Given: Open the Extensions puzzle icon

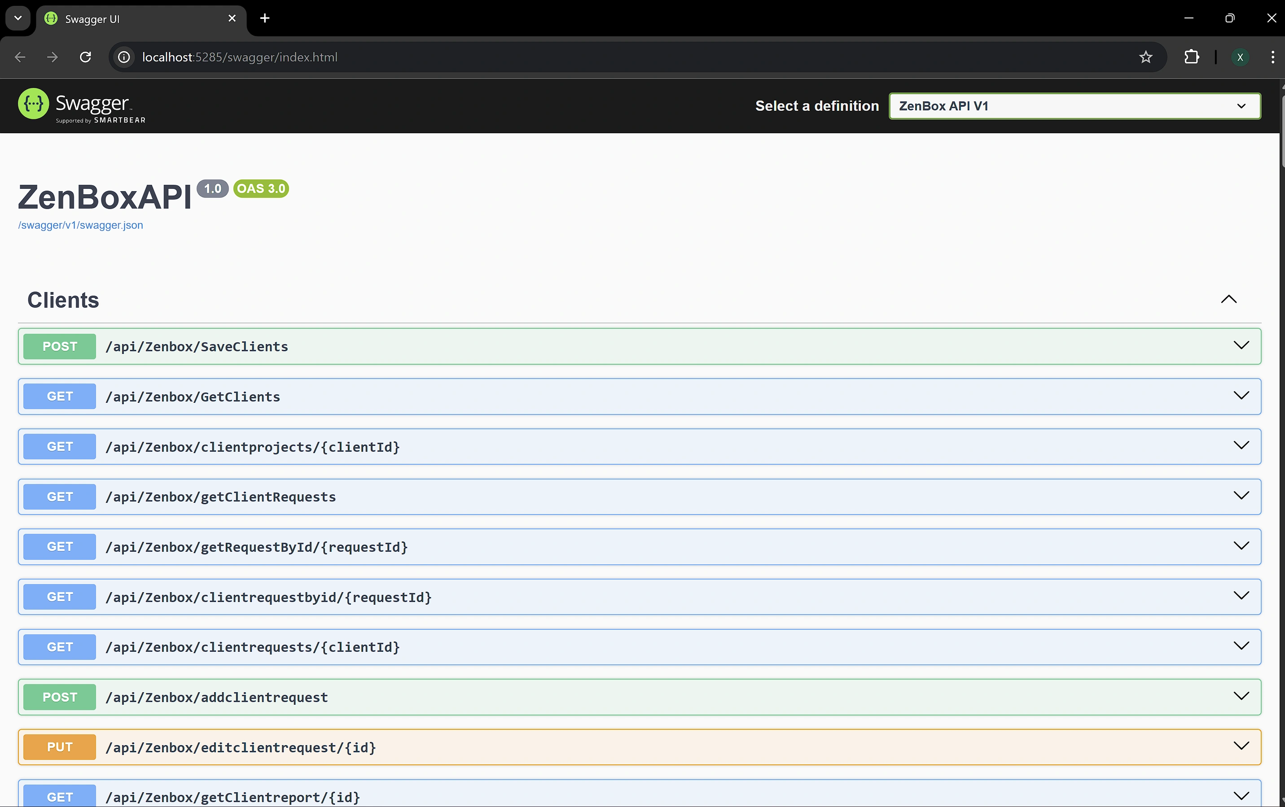Looking at the screenshot, I should pyautogui.click(x=1191, y=57).
